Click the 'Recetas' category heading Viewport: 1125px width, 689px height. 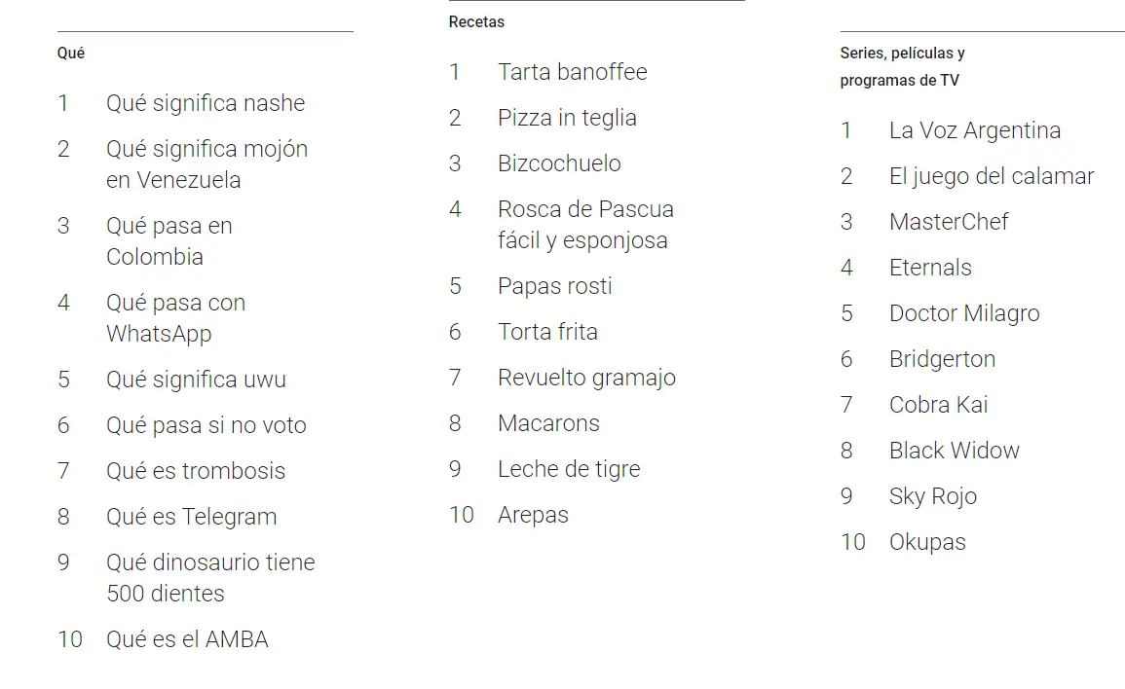(x=476, y=22)
